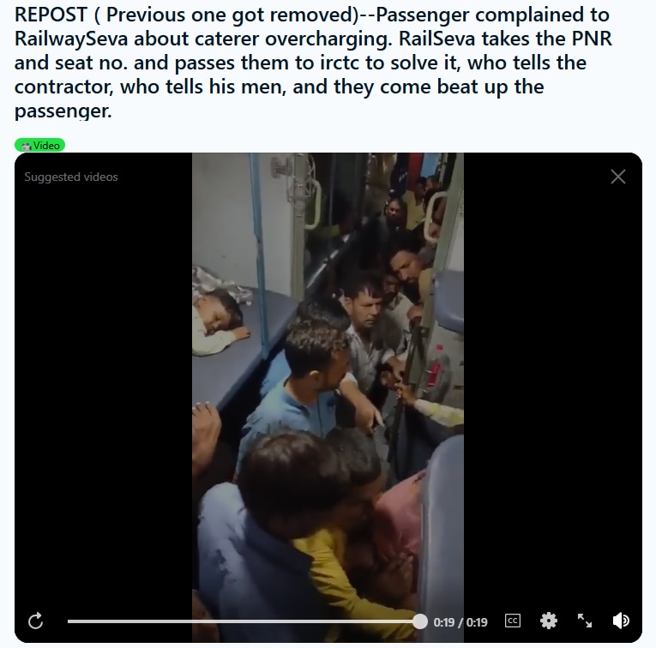Click the Suggested videos label
The height and width of the screenshot is (648, 656).
[x=71, y=177]
